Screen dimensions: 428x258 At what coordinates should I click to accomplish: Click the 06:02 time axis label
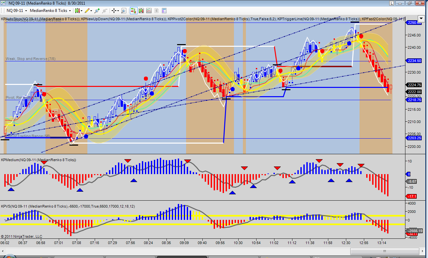(5, 243)
